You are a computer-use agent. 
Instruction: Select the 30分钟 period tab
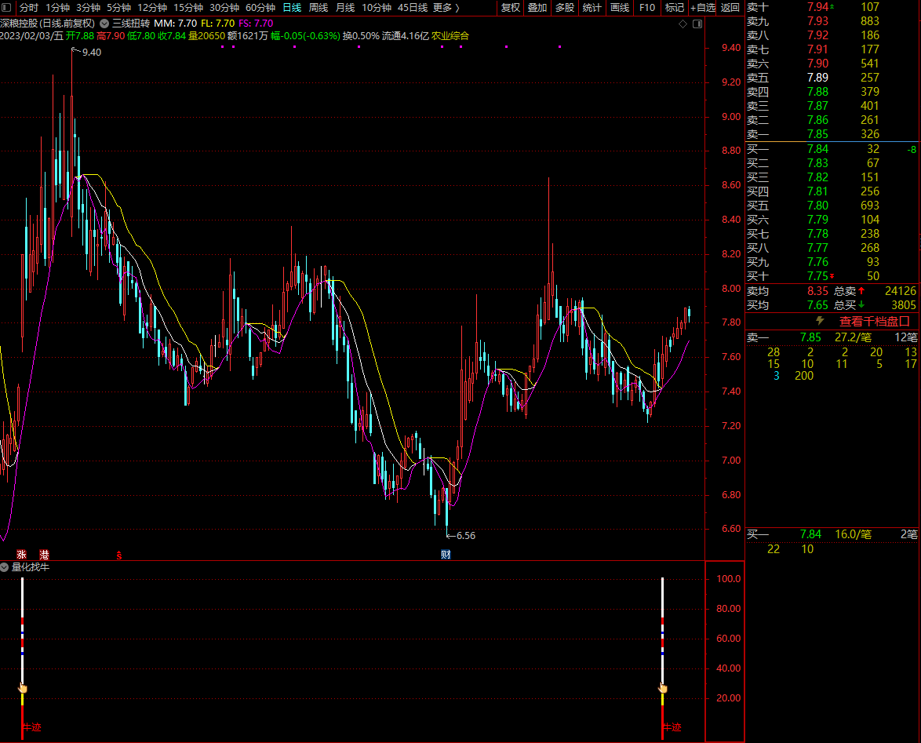[x=224, y=8]
